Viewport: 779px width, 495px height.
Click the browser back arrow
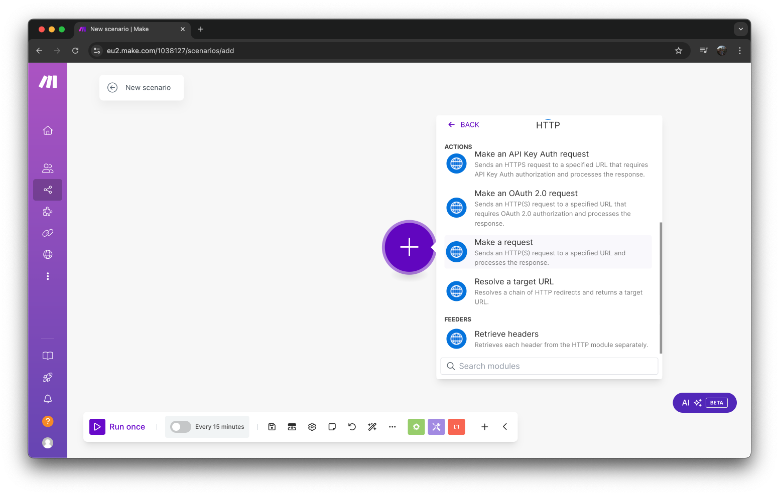(x=39, y=51)
